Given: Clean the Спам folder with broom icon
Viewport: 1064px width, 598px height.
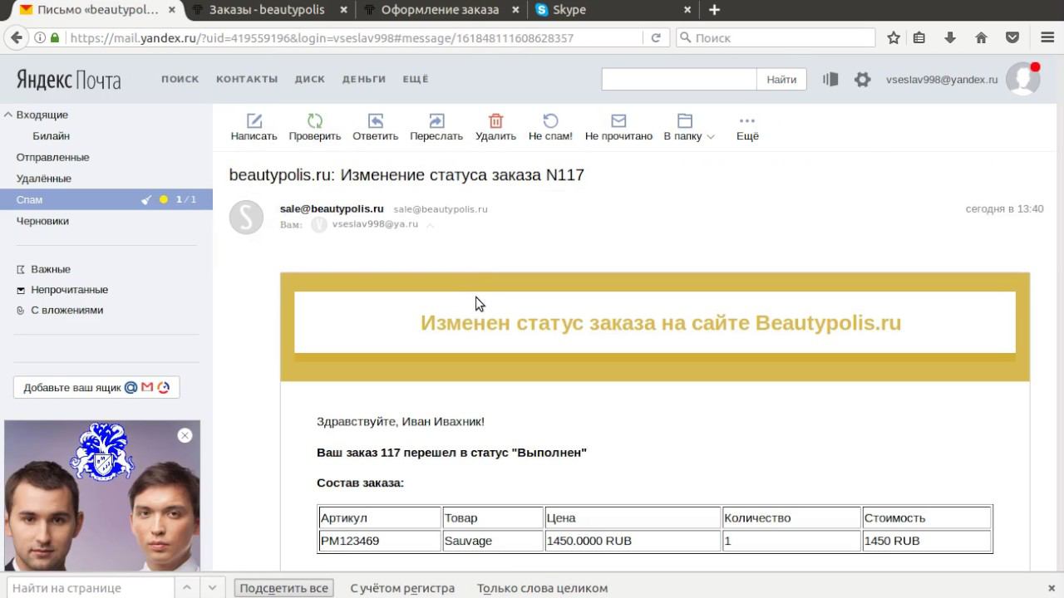Looking at the screenshot, I should coord(146,199).
